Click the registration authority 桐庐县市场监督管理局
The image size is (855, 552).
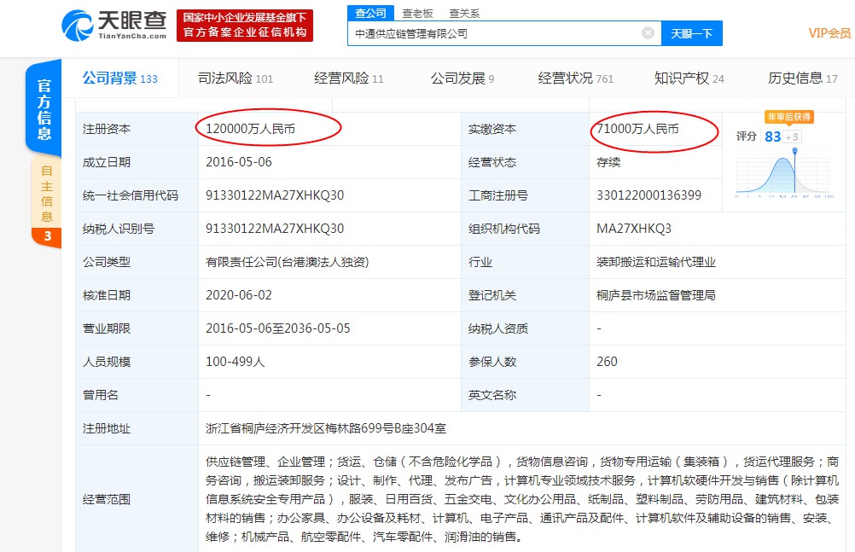656,295
